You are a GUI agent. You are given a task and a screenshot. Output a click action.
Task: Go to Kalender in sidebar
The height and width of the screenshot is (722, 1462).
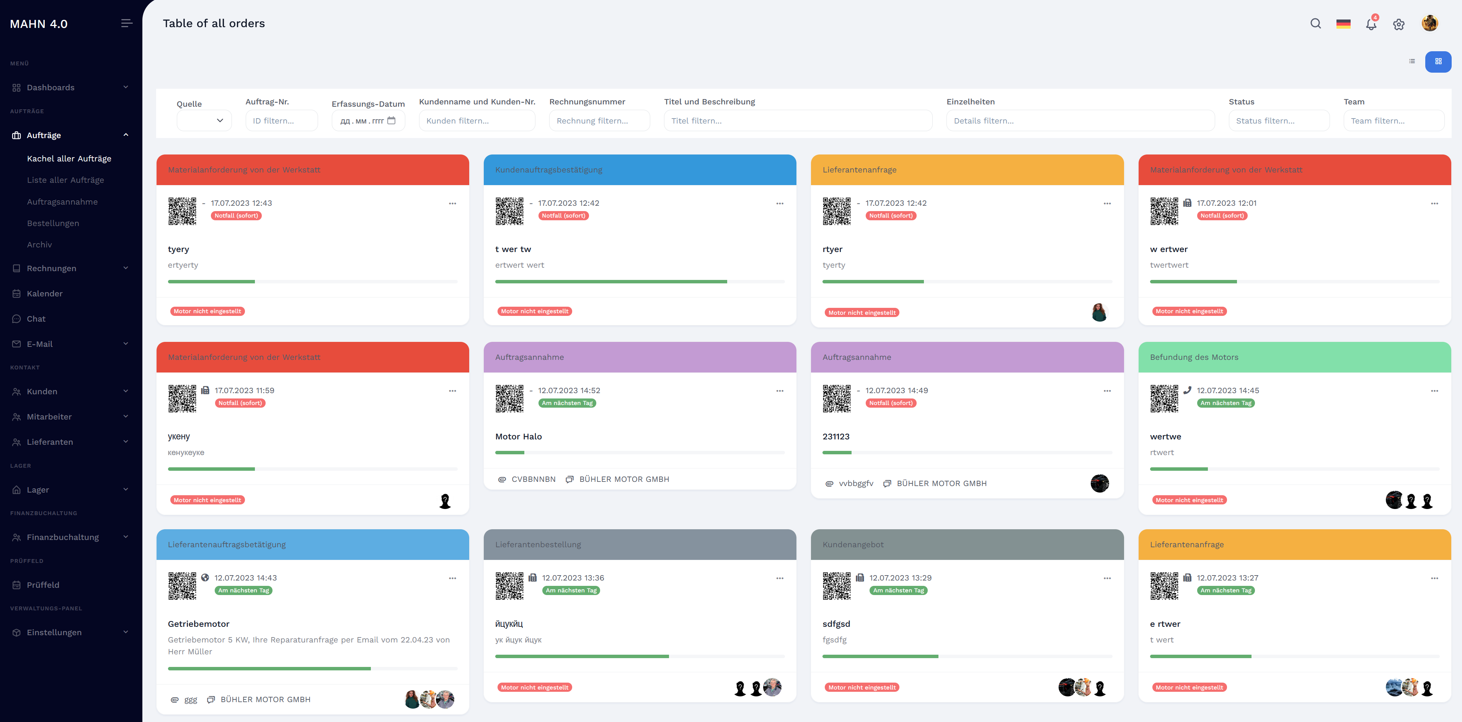point(44,293)
